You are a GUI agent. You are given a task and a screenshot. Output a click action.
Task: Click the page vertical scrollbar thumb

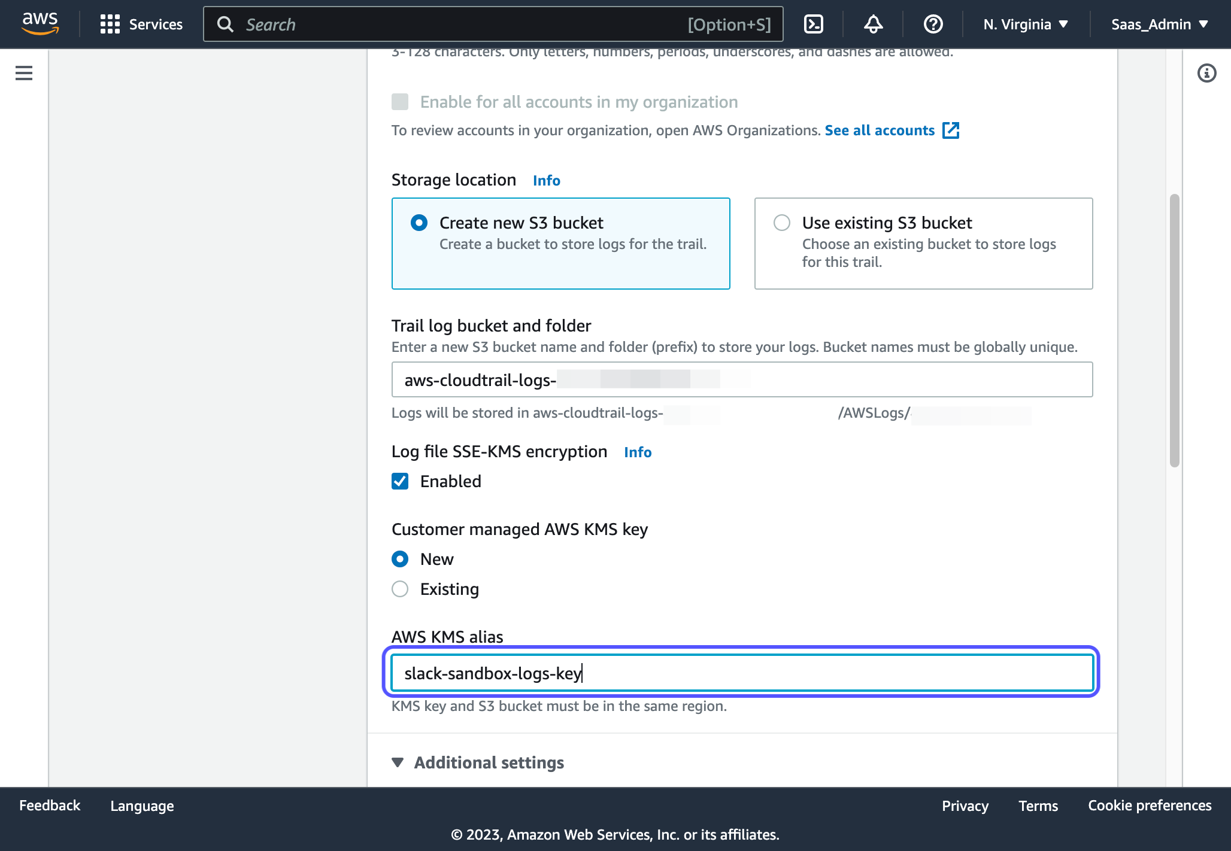click(1174, 330)
